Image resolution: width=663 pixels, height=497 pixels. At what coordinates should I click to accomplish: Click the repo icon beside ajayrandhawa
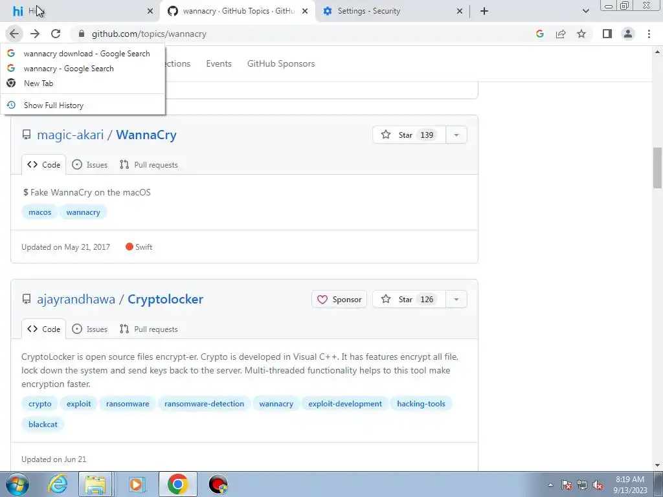[x=26, y=299]
